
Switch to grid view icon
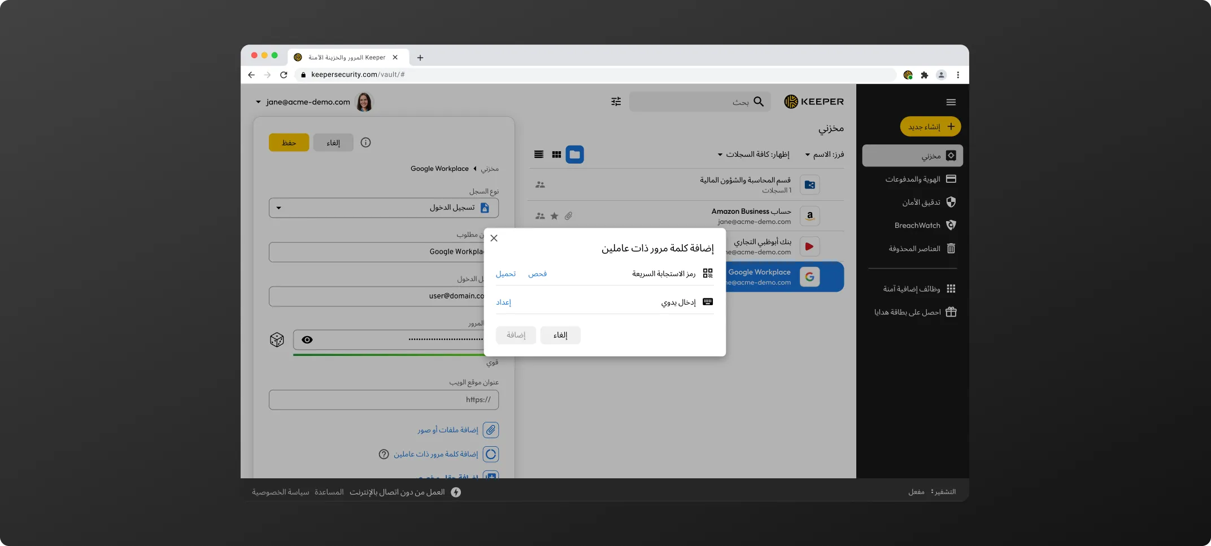pyautogui.click(x=556, y=155)
